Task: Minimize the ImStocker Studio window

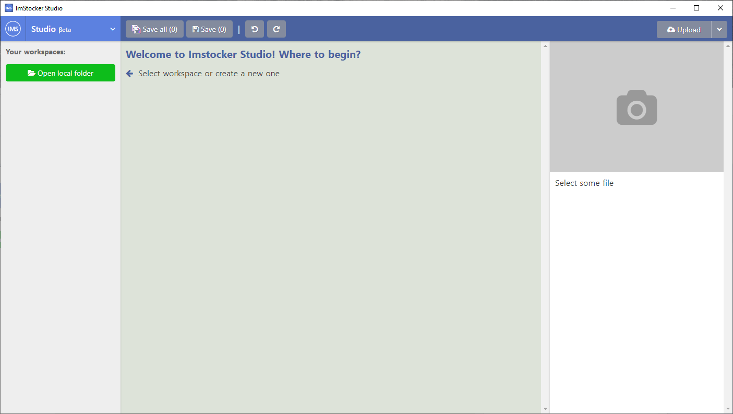Action: coord(672,8)
